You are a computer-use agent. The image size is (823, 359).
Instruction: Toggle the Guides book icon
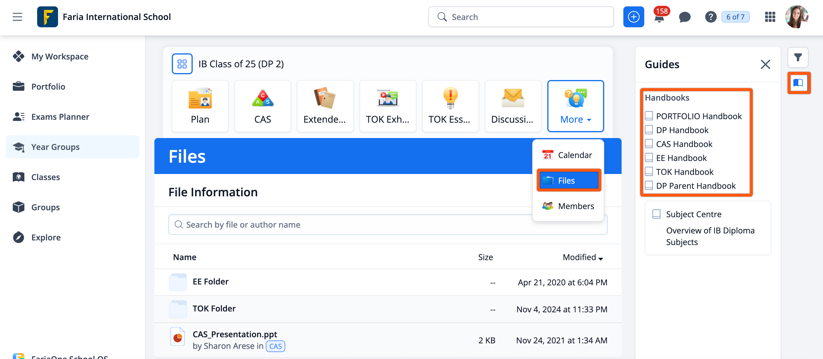pos(798,83)
